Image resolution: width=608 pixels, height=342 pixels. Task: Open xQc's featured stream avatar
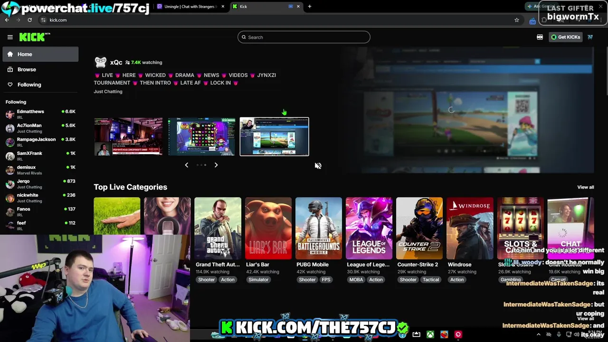pyautogui.click(x=101, y=62)
